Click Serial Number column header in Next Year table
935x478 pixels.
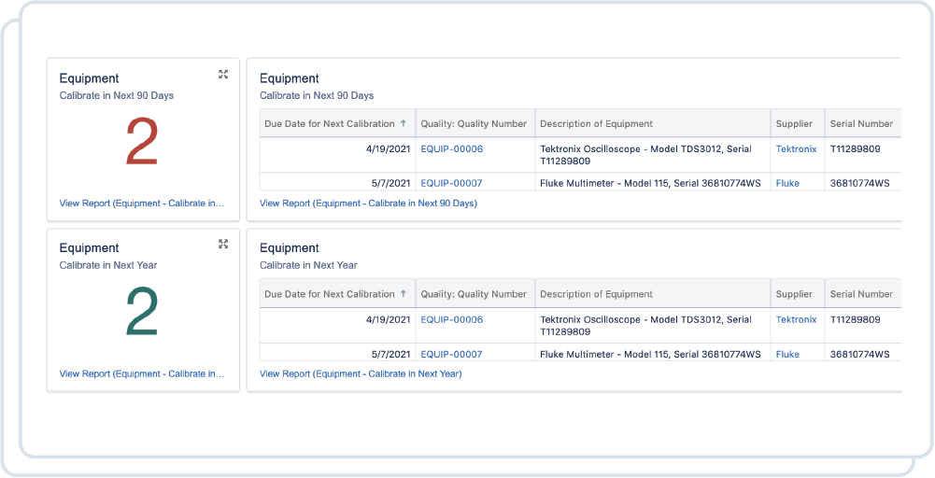pyautogui.click(x=861, y=294)
